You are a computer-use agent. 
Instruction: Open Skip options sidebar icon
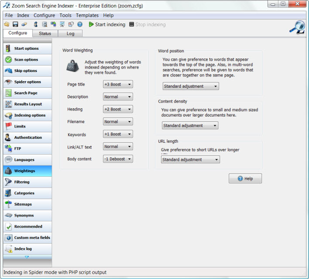coord(8,71)
